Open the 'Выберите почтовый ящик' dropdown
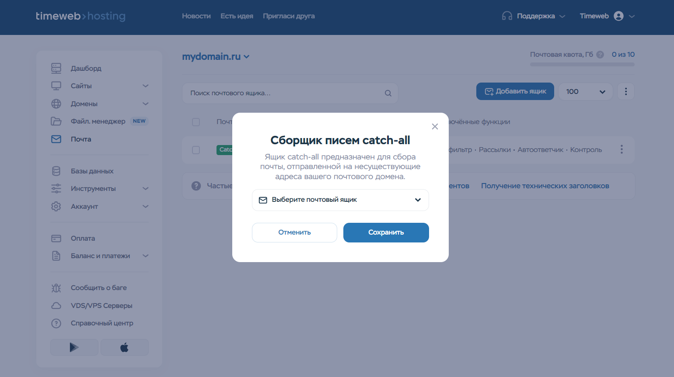This screenshot has width=674, height=377. pos(340,200)
